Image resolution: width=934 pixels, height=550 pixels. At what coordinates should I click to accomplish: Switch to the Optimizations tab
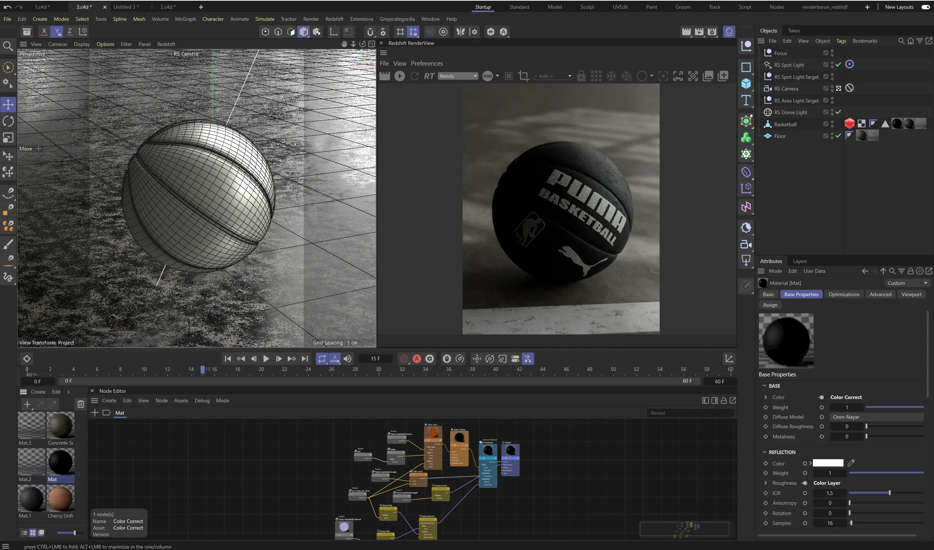click(x=844, y=294)
